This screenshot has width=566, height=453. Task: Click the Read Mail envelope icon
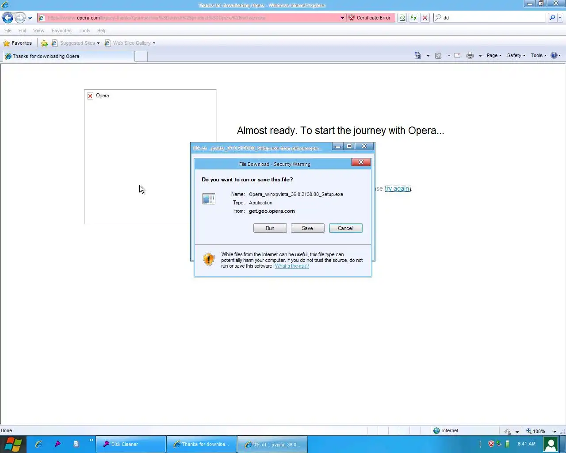(x=457, y=55)
